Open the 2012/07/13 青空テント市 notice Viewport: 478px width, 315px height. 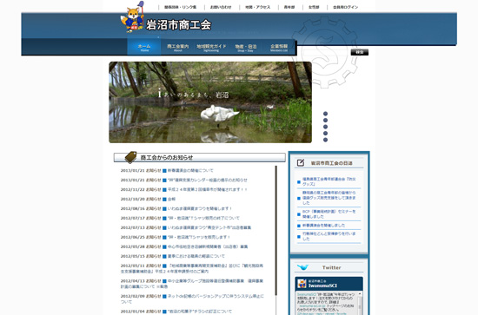(209, 227)
